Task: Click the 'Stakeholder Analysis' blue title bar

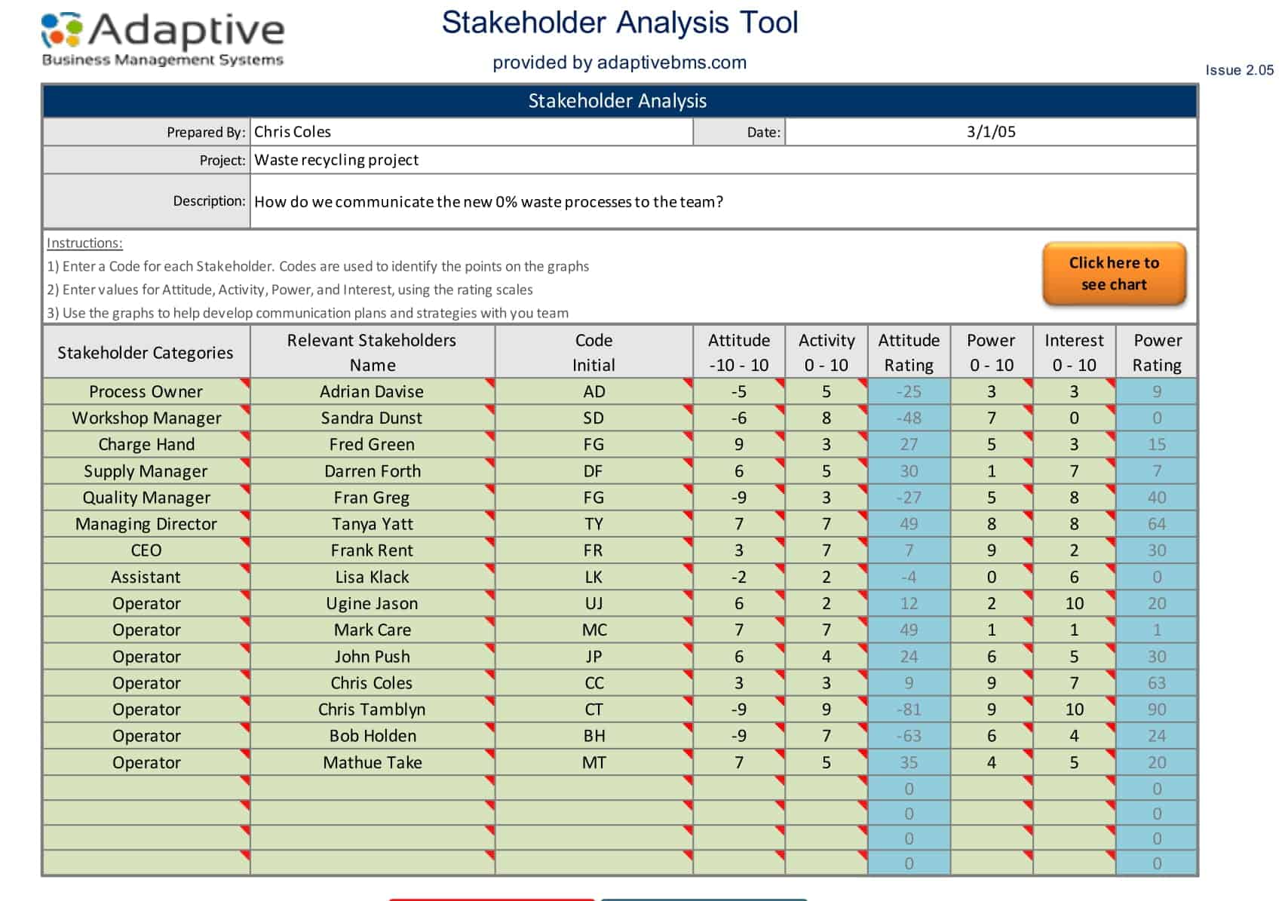Action: click(620, 101)
